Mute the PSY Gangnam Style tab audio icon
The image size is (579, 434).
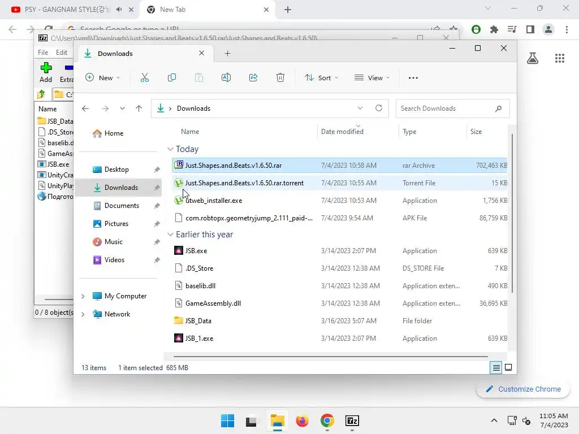coord(119,10)
